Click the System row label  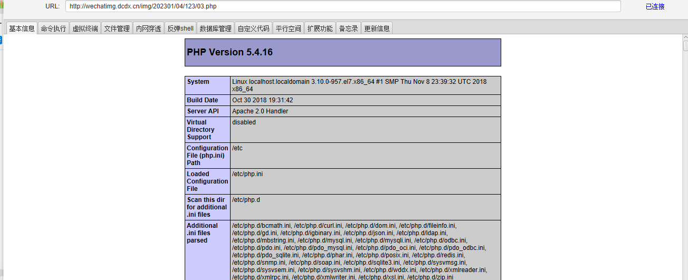point(198,82)
